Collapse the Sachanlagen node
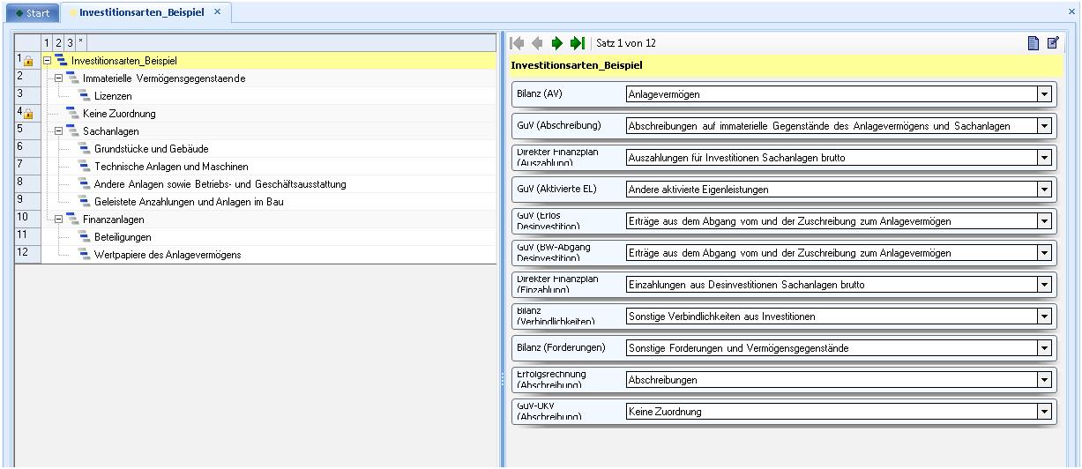1082x469 pixels. click(59, 131)
